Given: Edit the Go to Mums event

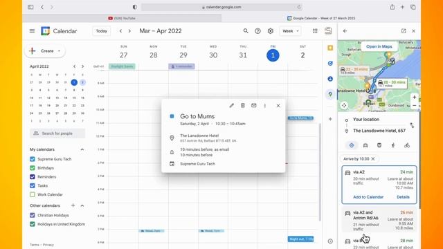Looking at the screenshot, I should [x=232, y=106].
